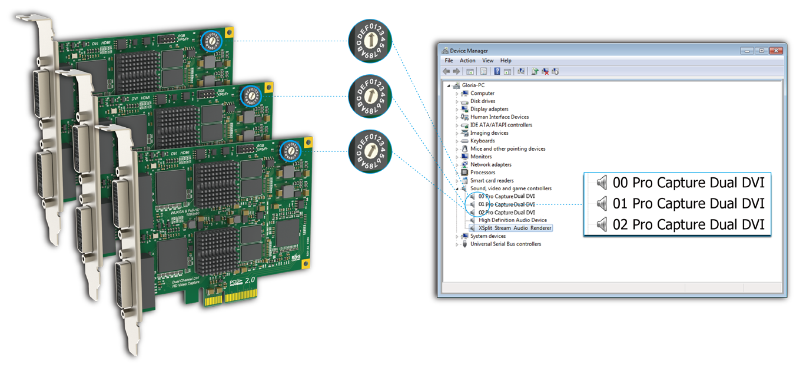803x371 pixels.
Task: Click the Device Manager title bar icon
Action: pyautogui.click(x=445, y=51)
